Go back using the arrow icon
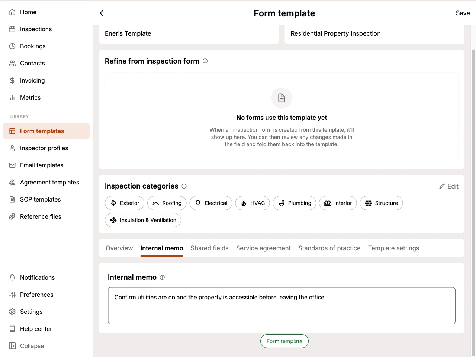The width and height of the screenshot is (476, 357). click(103, 13)
